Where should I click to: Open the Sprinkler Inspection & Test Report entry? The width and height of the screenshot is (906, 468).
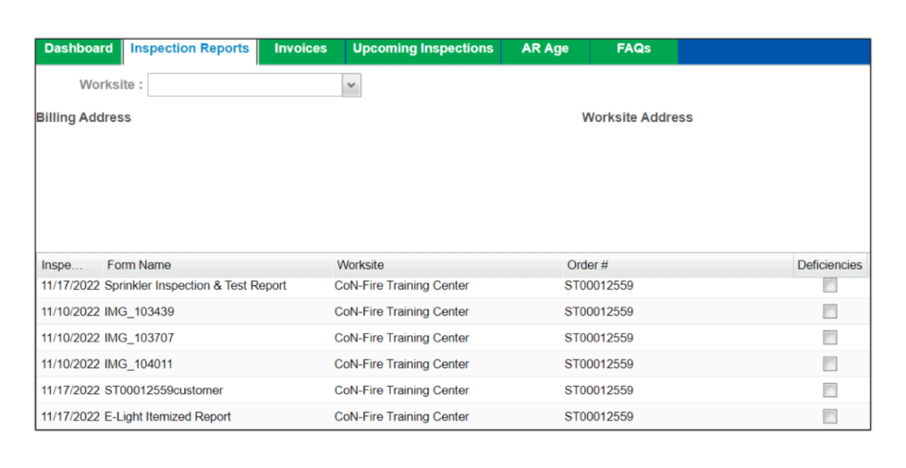pyautogui.click(x=195, y=286)
